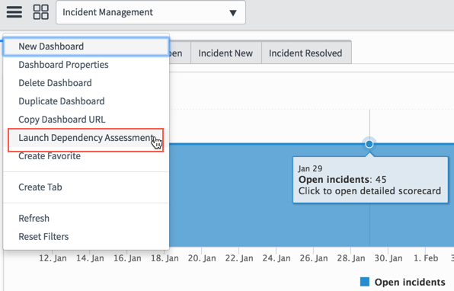
Task: Toggle the Open incidents legend entry
Action: click(402, 282)
